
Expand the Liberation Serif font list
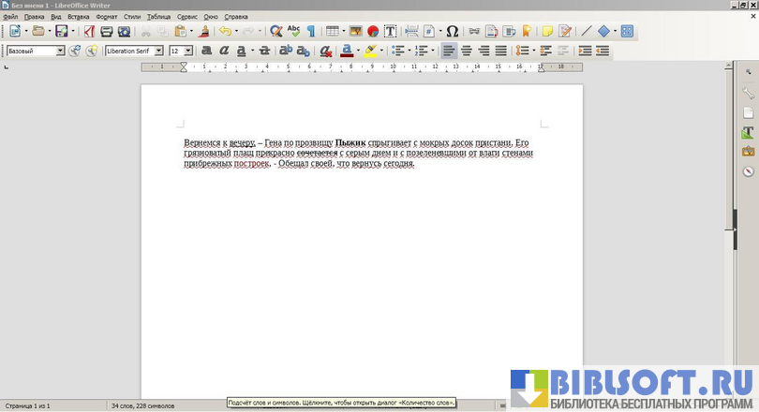coord(158,51)
